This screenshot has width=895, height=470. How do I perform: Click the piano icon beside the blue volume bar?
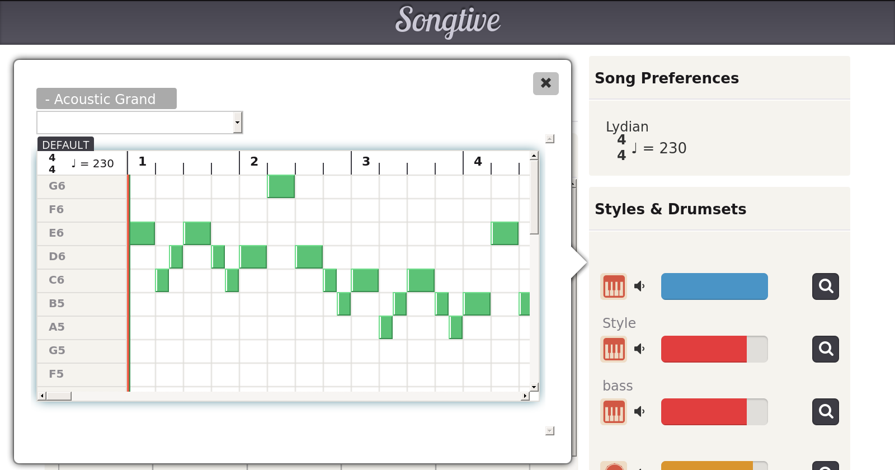(614, 286)
